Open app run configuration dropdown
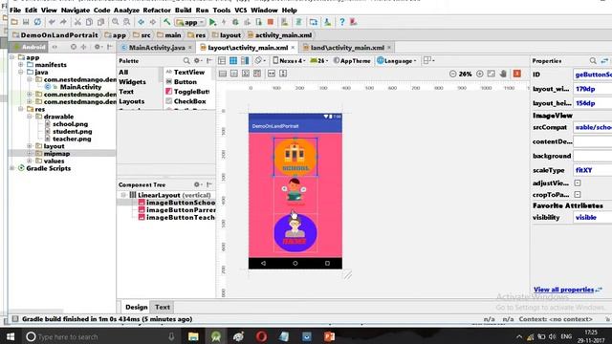 (x=190, y=22)
